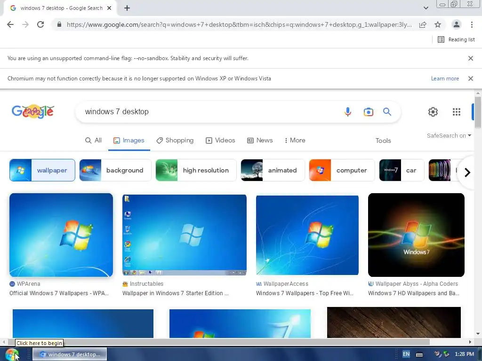Show more filter chips with right arrow
Image resolution: width=482 pixels, height=361 pixels.
click(467, 172)
